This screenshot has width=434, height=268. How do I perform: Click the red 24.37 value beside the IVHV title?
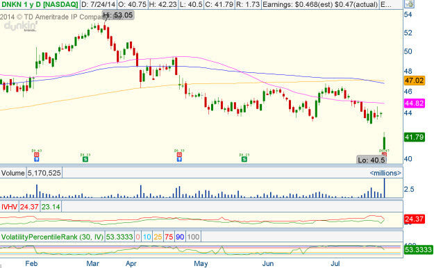[29, 207]
